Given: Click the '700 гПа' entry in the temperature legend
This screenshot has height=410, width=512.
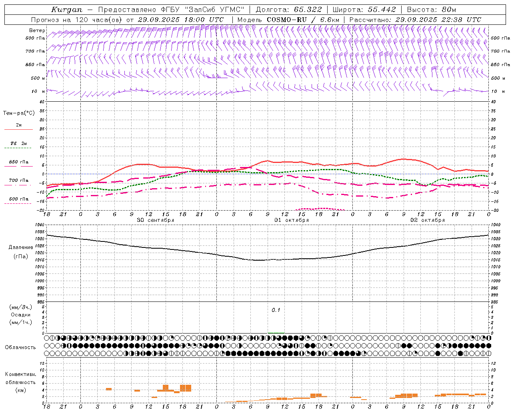Looking at the screenshot, I should [18, 181].
